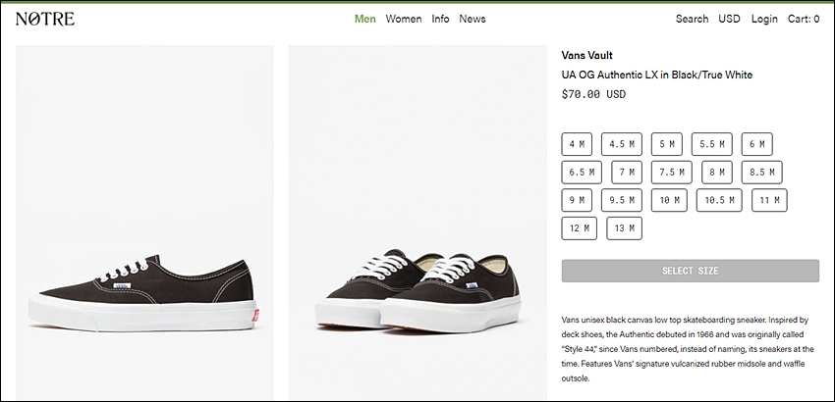Click the Vans Vault brand link
Screen dimensions: 835x402
tap(586, 55)
